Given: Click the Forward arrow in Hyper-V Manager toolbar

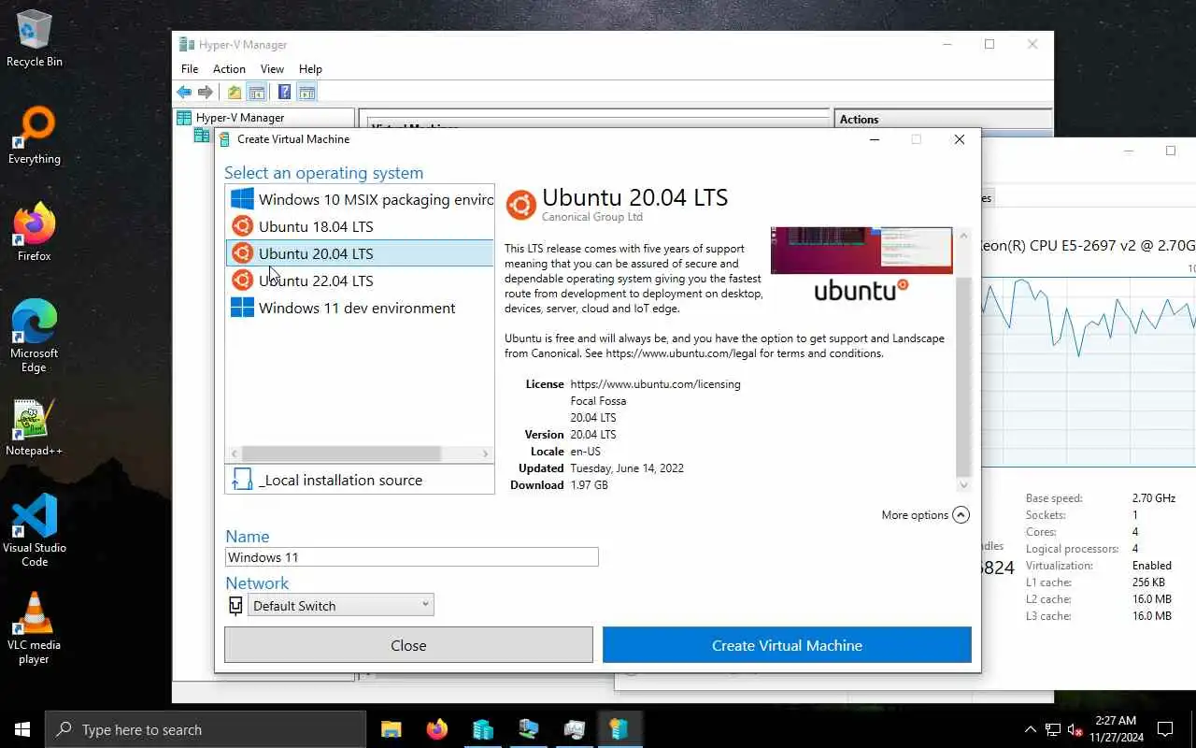Looking at the screenshot, I should point(206,92).
